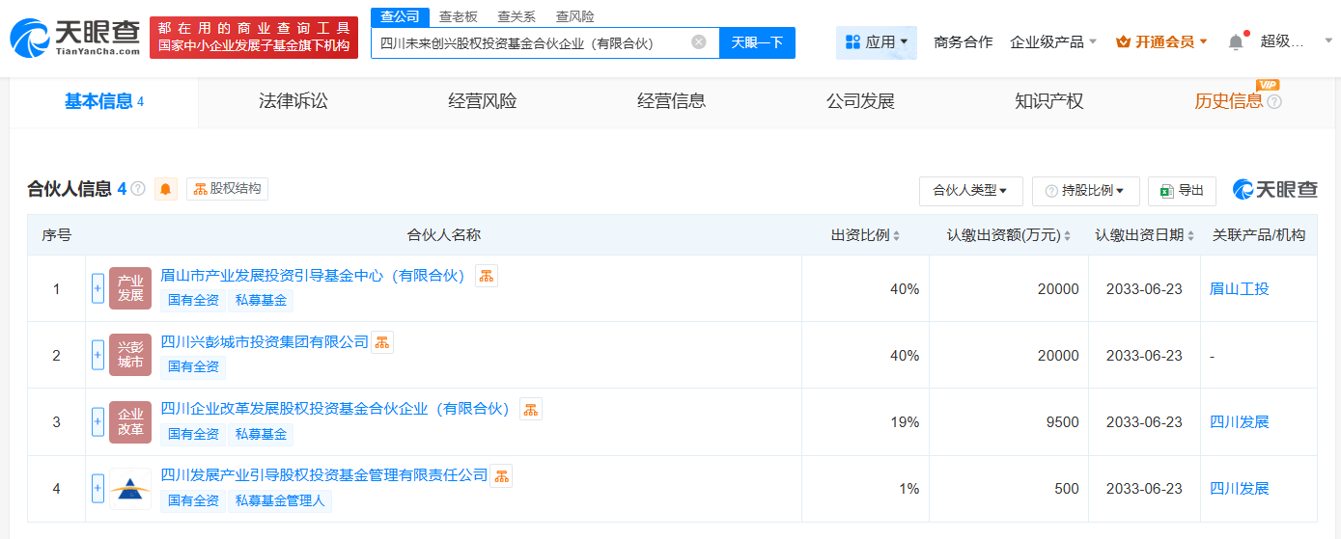Open the 持股比例 filter dropdown

(x=1086, y=191)
